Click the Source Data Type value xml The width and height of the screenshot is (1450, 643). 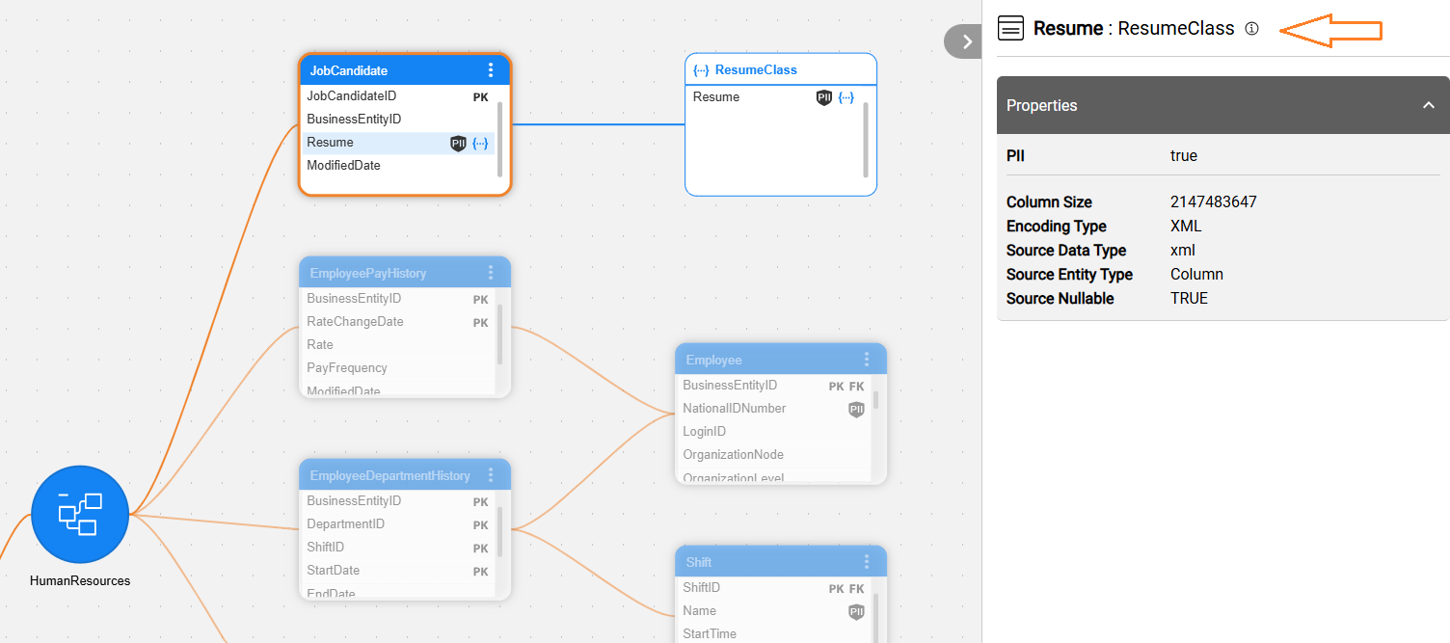(x=1183, y=251)
